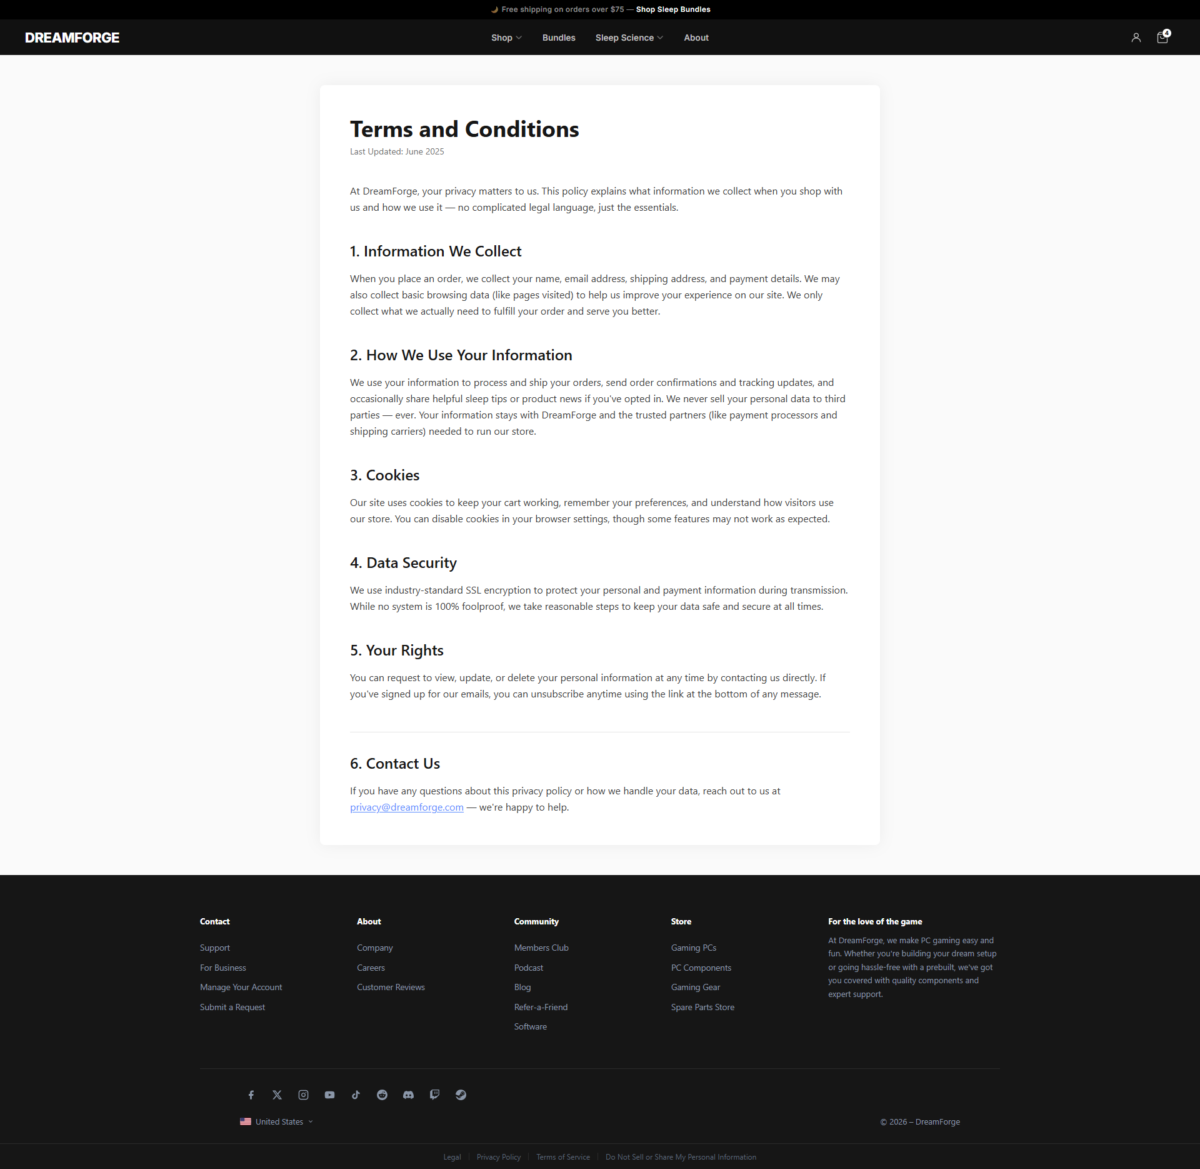
Task: Click the '4. Data Security' heading
Action: tap(403, 563)
